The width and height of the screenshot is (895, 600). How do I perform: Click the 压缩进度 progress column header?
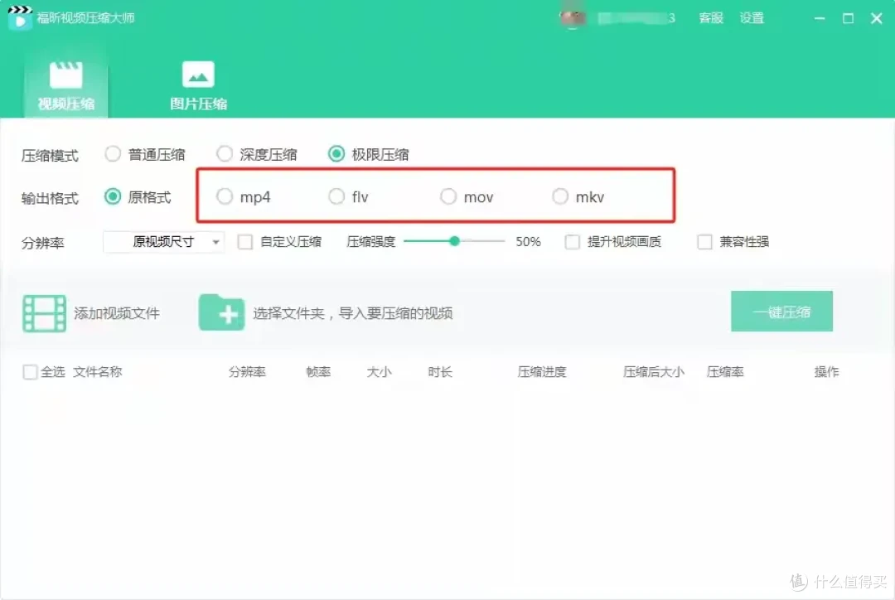[x=542, y=372]
